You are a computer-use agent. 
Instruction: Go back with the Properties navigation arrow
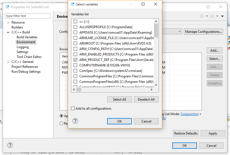(202, 16)
